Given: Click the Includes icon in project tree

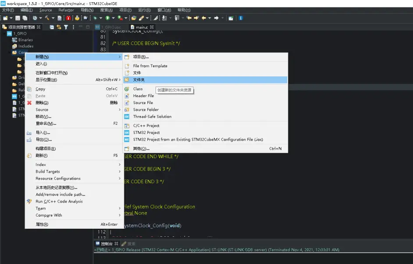Looking at the screenshot, I should (x=14, y=46).
